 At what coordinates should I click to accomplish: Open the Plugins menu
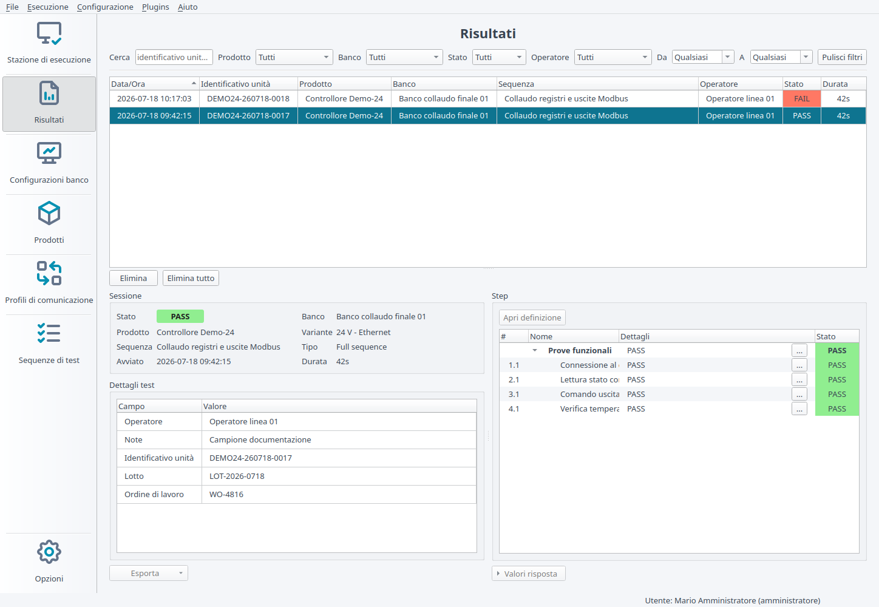coord(155,7)
